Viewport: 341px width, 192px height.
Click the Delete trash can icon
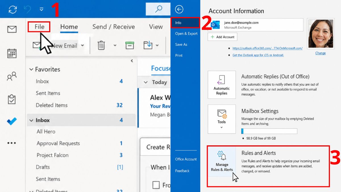click(101, 45)
